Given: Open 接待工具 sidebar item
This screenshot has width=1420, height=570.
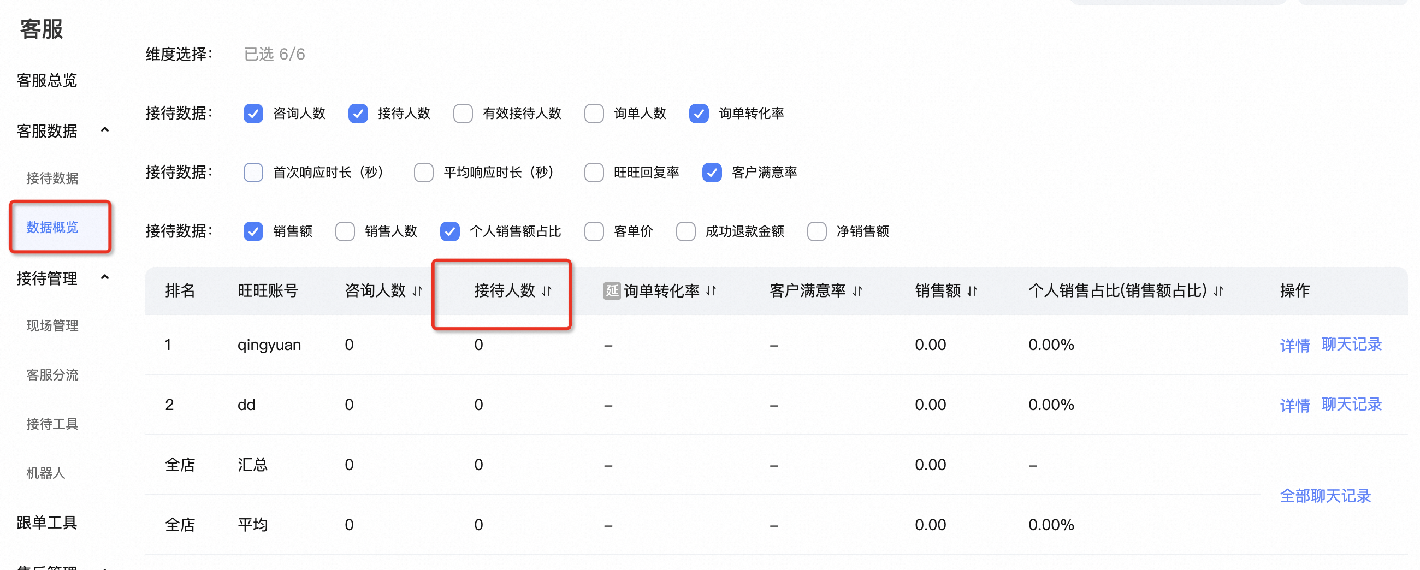Looking at the screenshot, I should 52,424.
